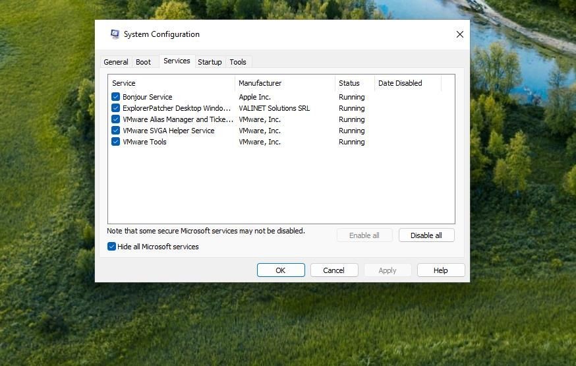
Task: Sort by the Date Disabled column header
Action: (x=408, y=83)
